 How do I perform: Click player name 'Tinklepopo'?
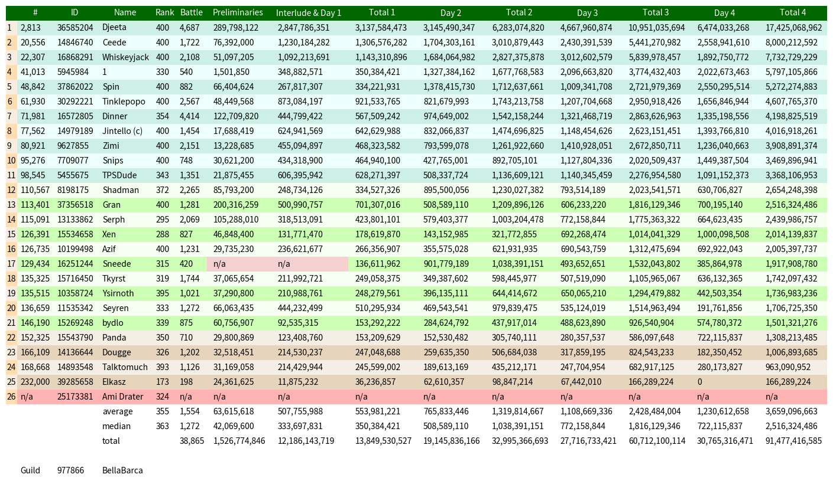124,102
